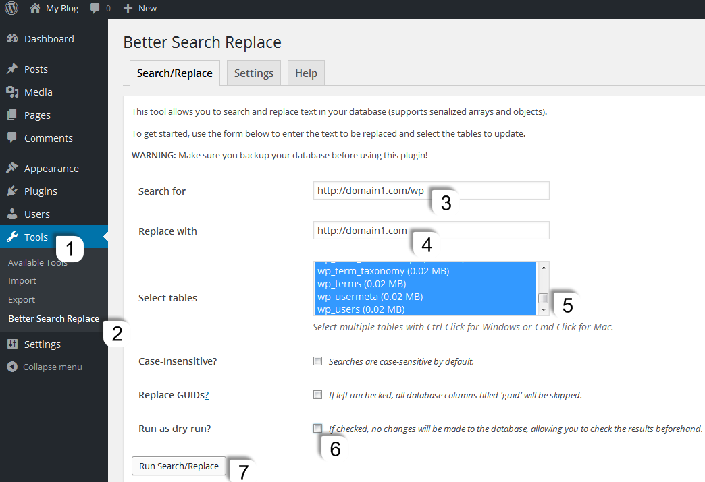Screen dimensions: 705x482
Task: Click Collapse menu text
Action: point(52,367)
